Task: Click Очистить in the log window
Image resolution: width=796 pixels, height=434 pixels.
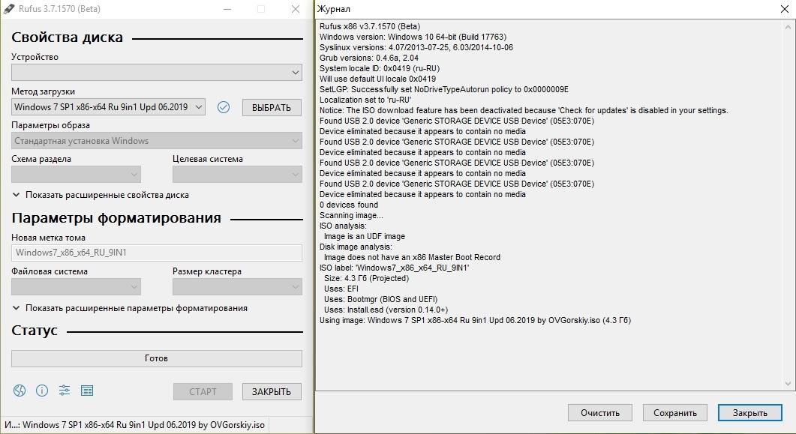Action: (600, 413)
